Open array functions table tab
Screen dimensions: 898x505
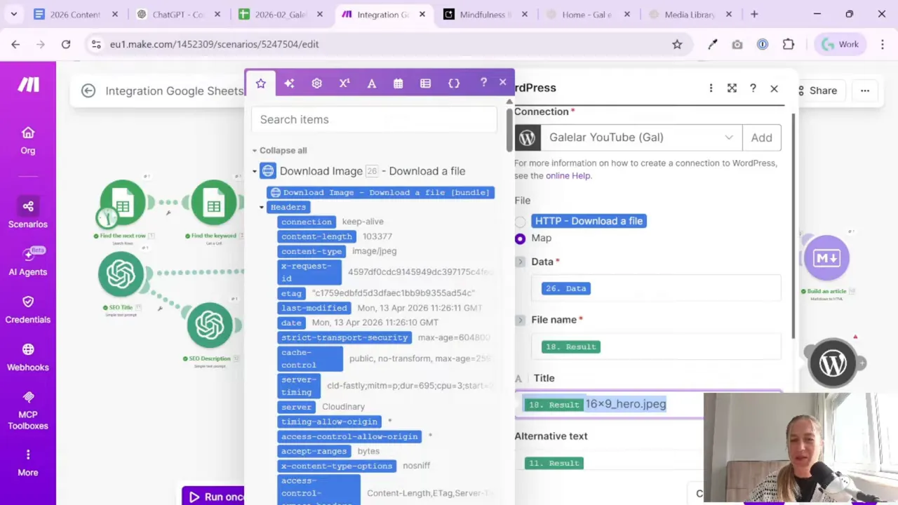coord(425,83)
